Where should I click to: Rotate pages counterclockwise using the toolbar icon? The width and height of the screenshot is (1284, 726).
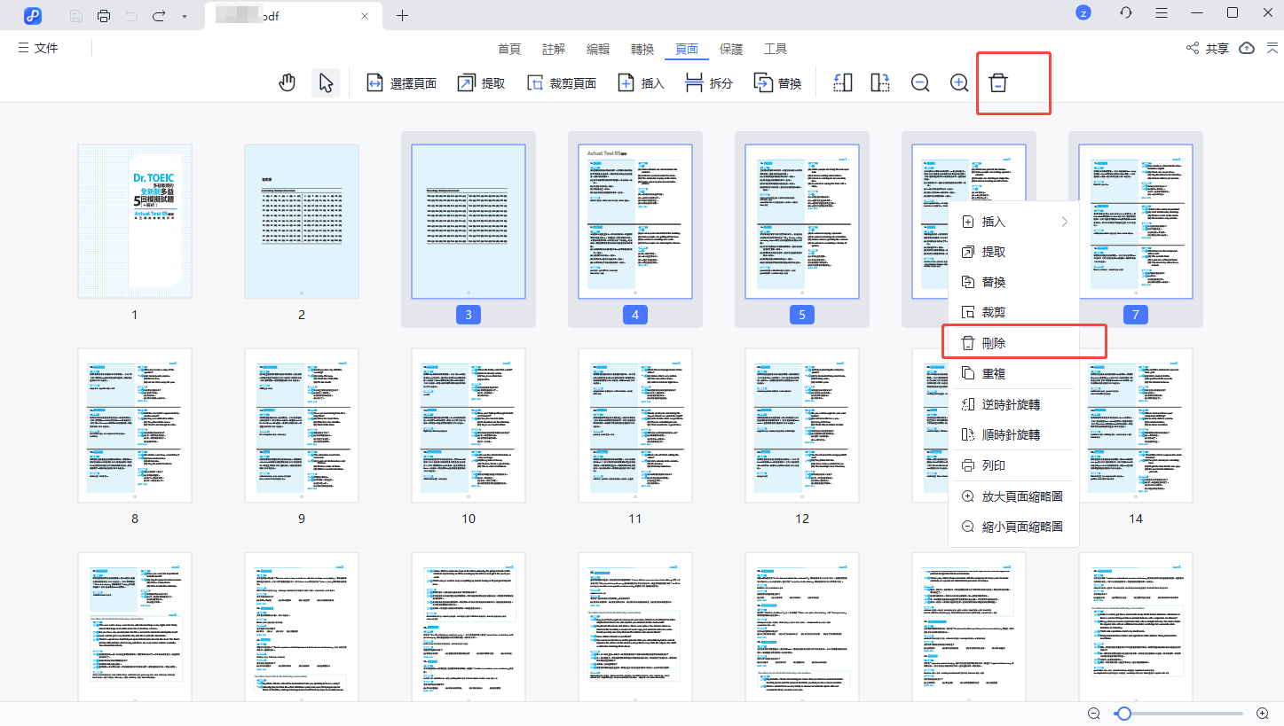[x=841, y=82]
